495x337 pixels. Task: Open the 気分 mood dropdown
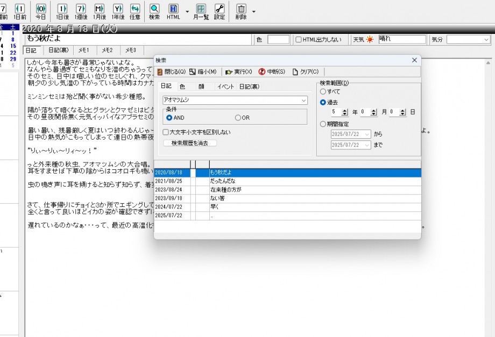point(486,39)
